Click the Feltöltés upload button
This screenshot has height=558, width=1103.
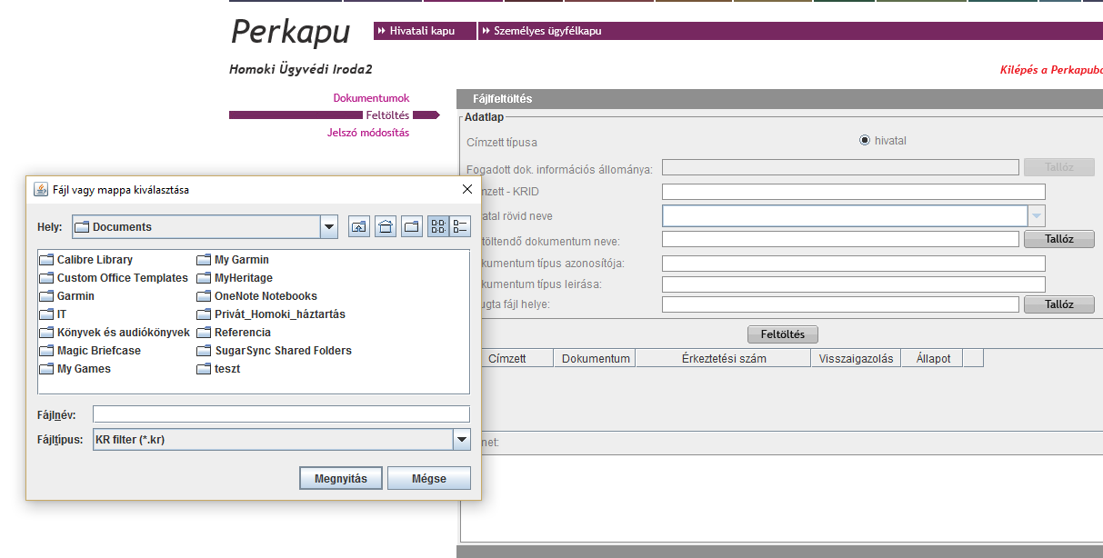coord(783,334)
